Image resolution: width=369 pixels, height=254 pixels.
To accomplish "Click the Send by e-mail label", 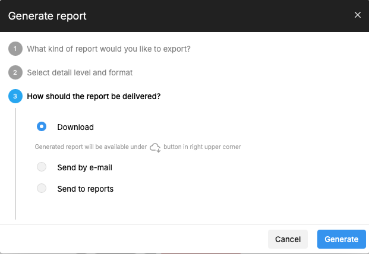I will 85,167.
